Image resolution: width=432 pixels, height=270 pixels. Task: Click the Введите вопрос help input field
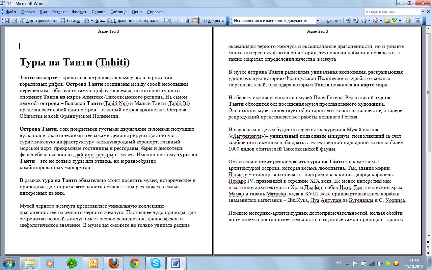(x=393, y=11)
